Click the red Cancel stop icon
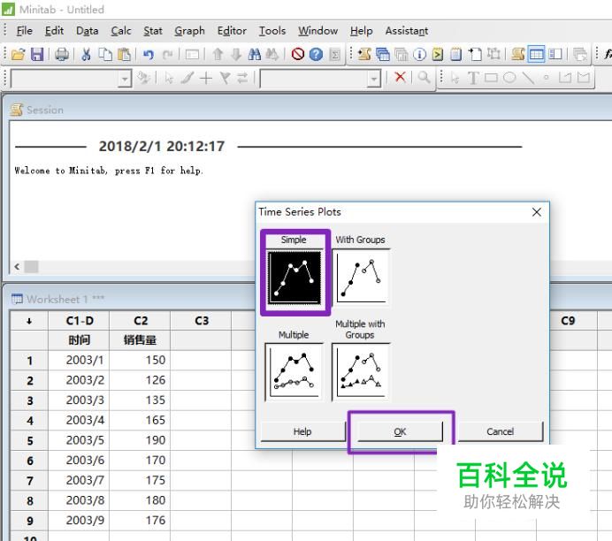 298,54
